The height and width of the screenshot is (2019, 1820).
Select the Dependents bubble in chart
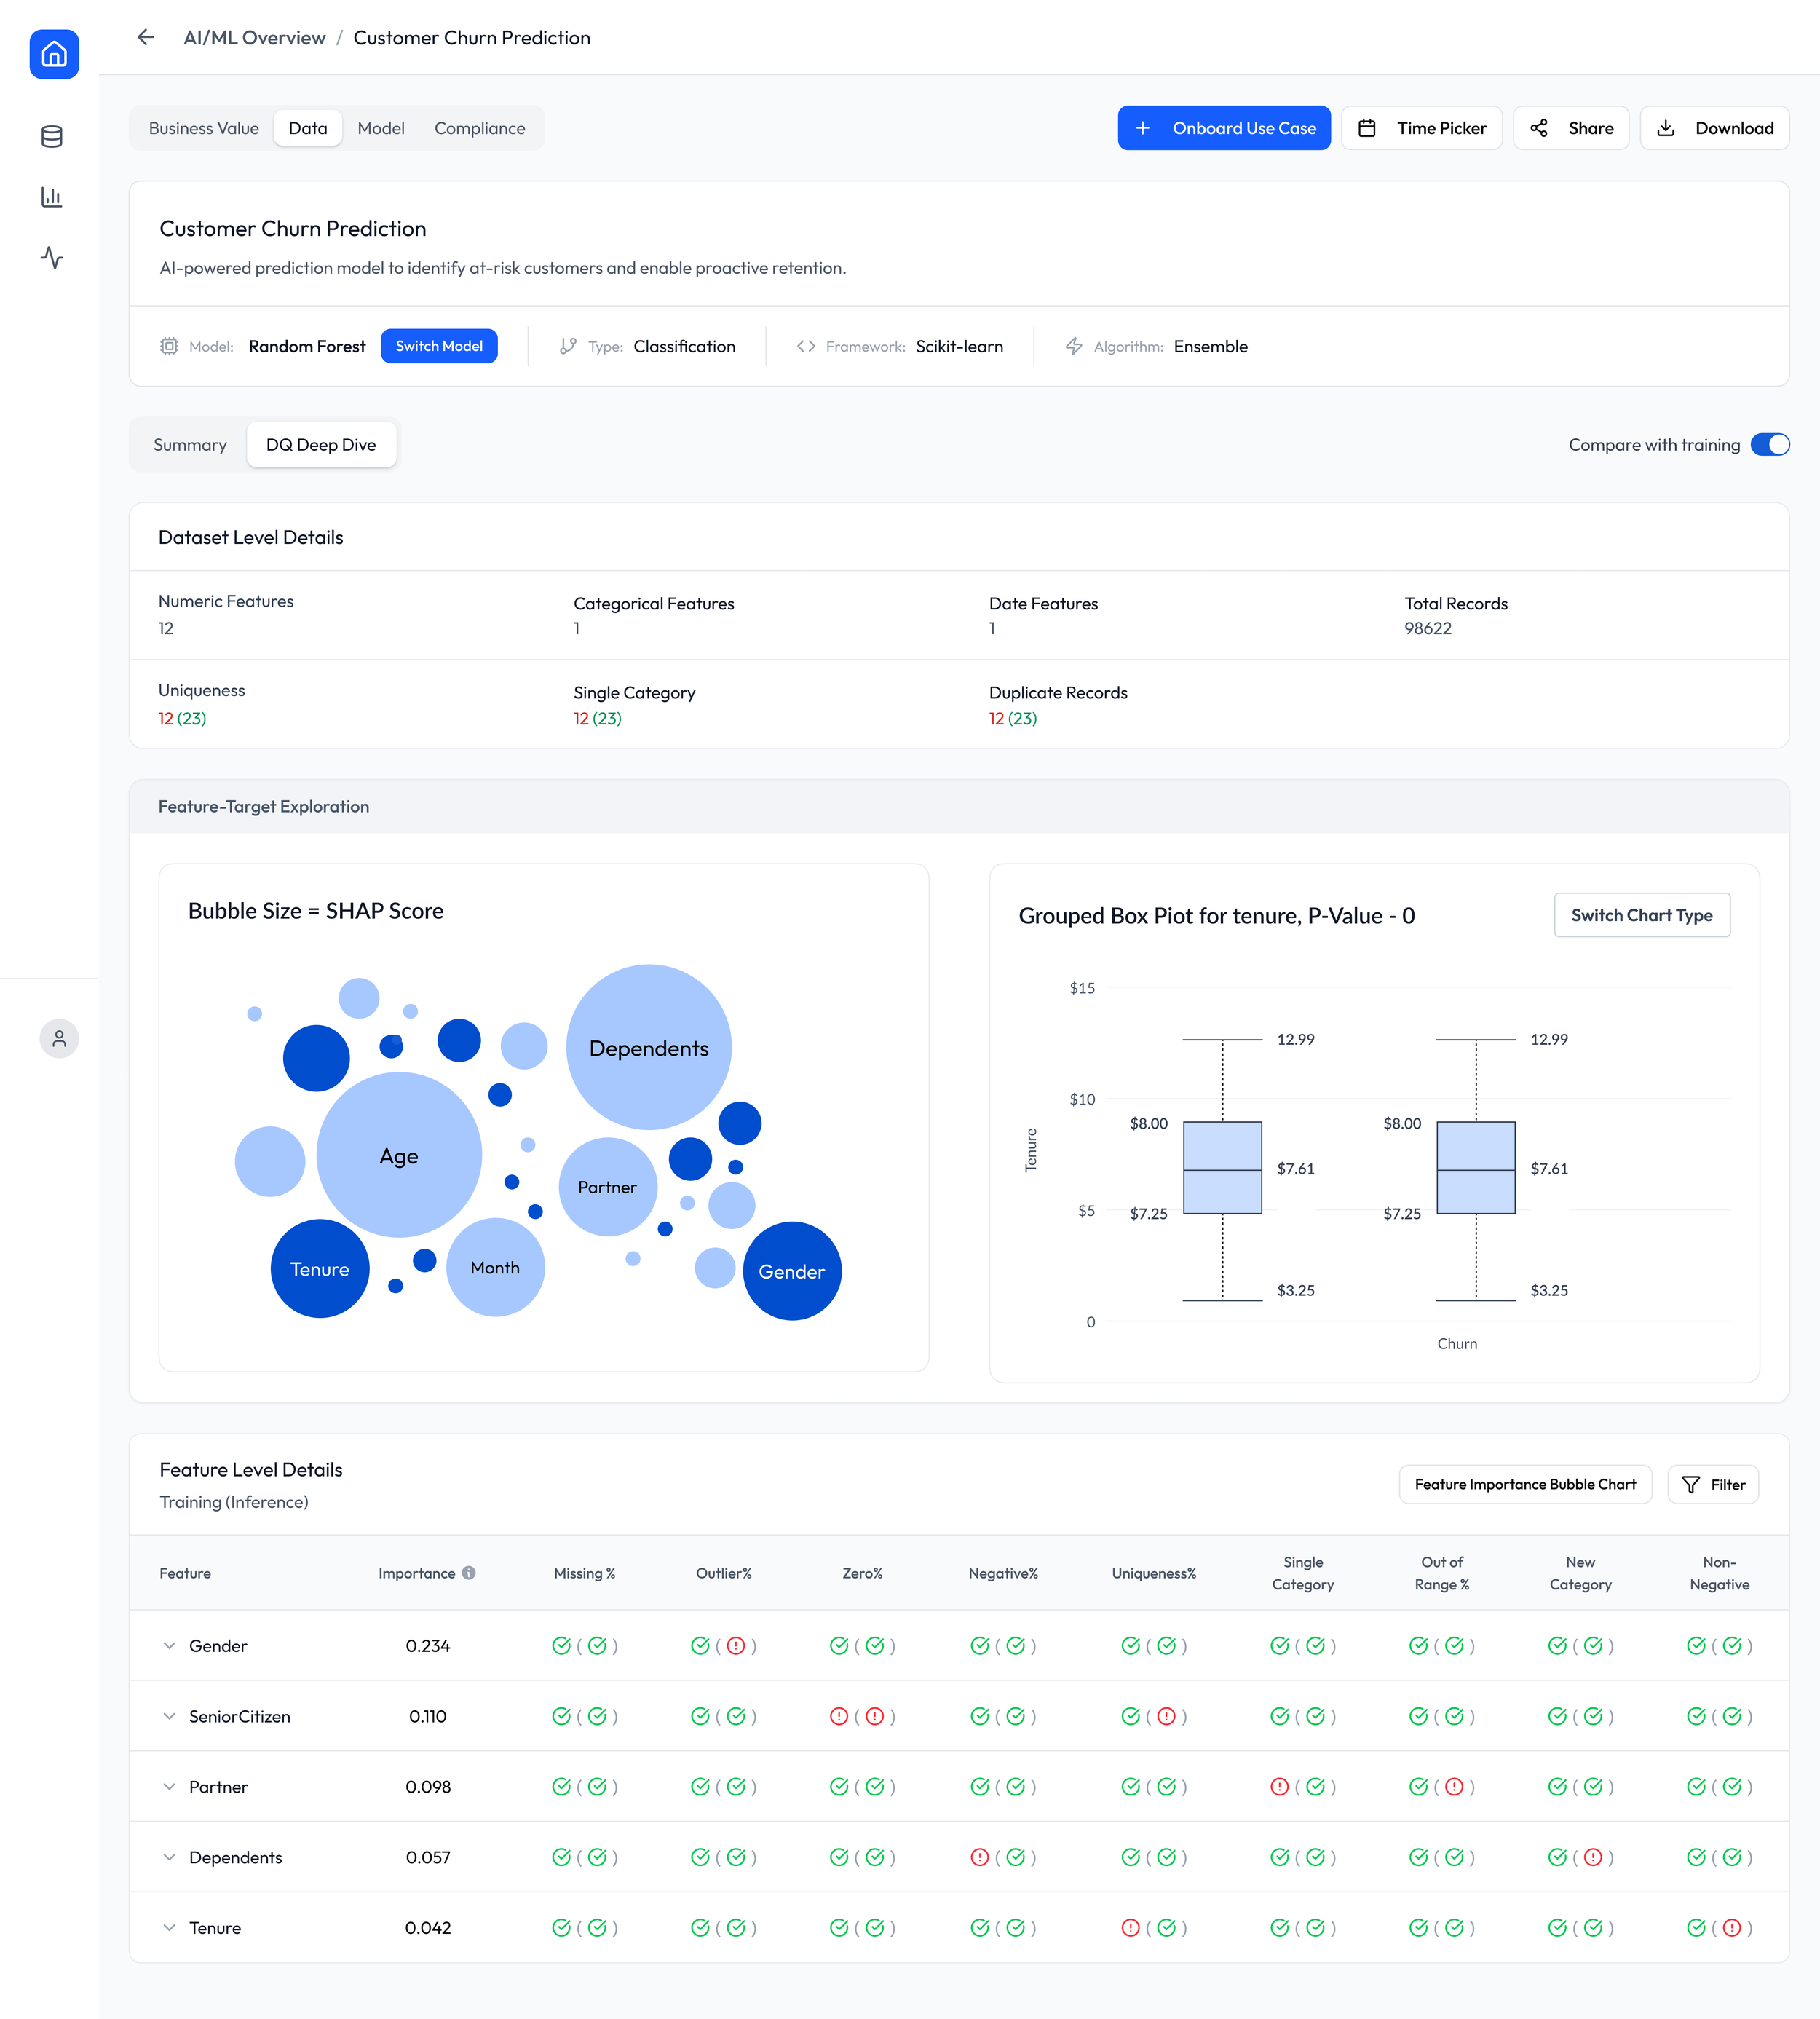pyautogui.click(x=648, y=1047)
